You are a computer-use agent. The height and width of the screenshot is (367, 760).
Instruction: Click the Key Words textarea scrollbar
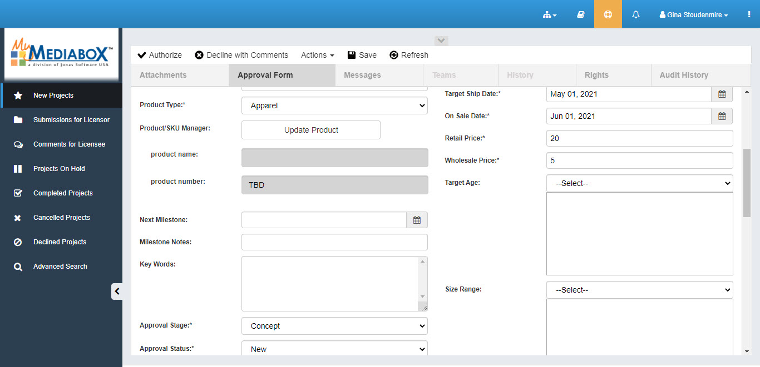point(423,279)
